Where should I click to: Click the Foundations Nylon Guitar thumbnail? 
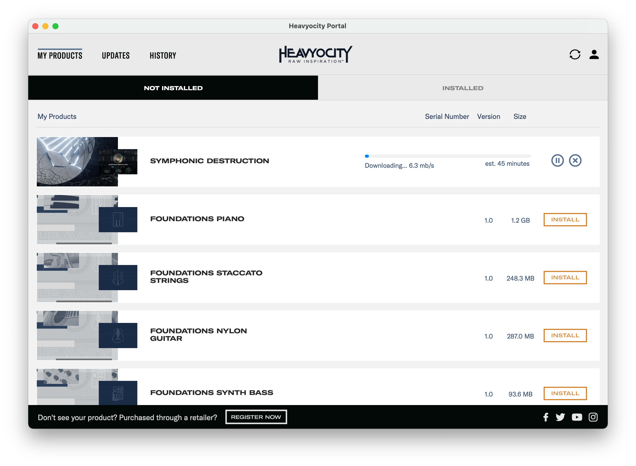pos(87,336)
